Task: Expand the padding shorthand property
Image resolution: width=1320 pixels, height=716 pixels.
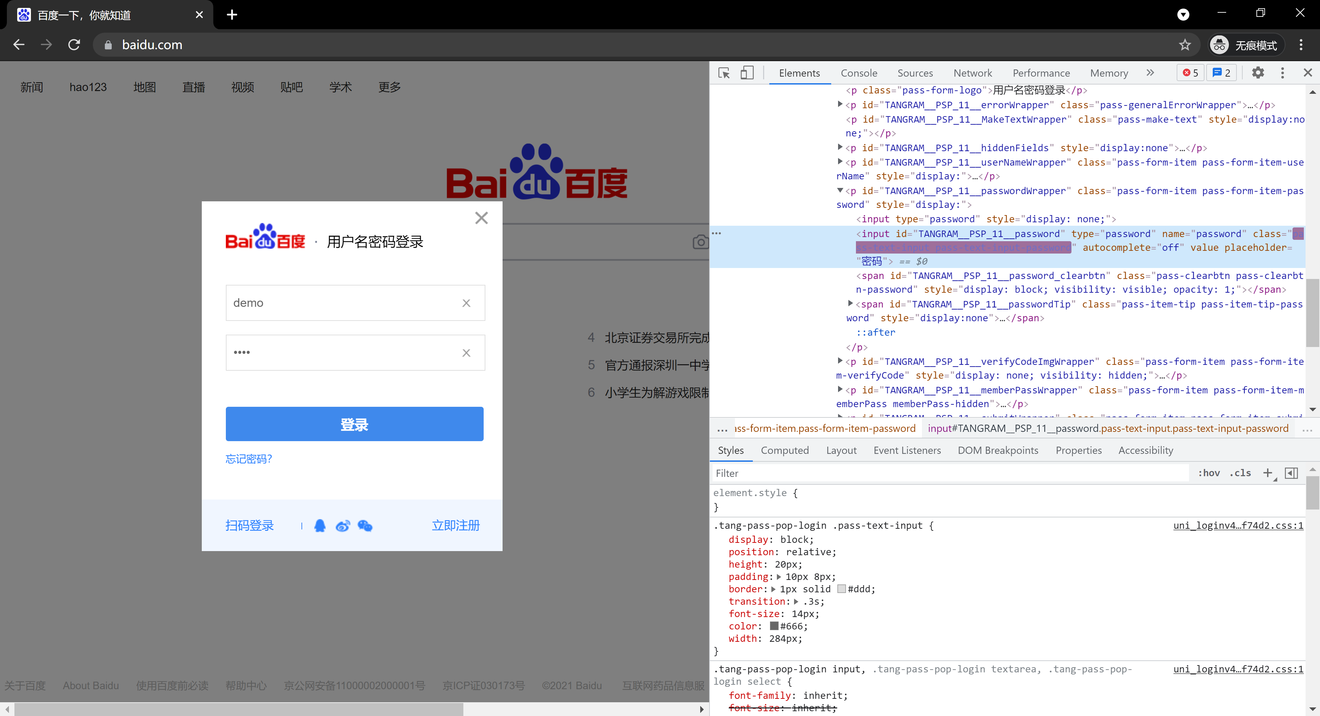Action: point(779,577)
